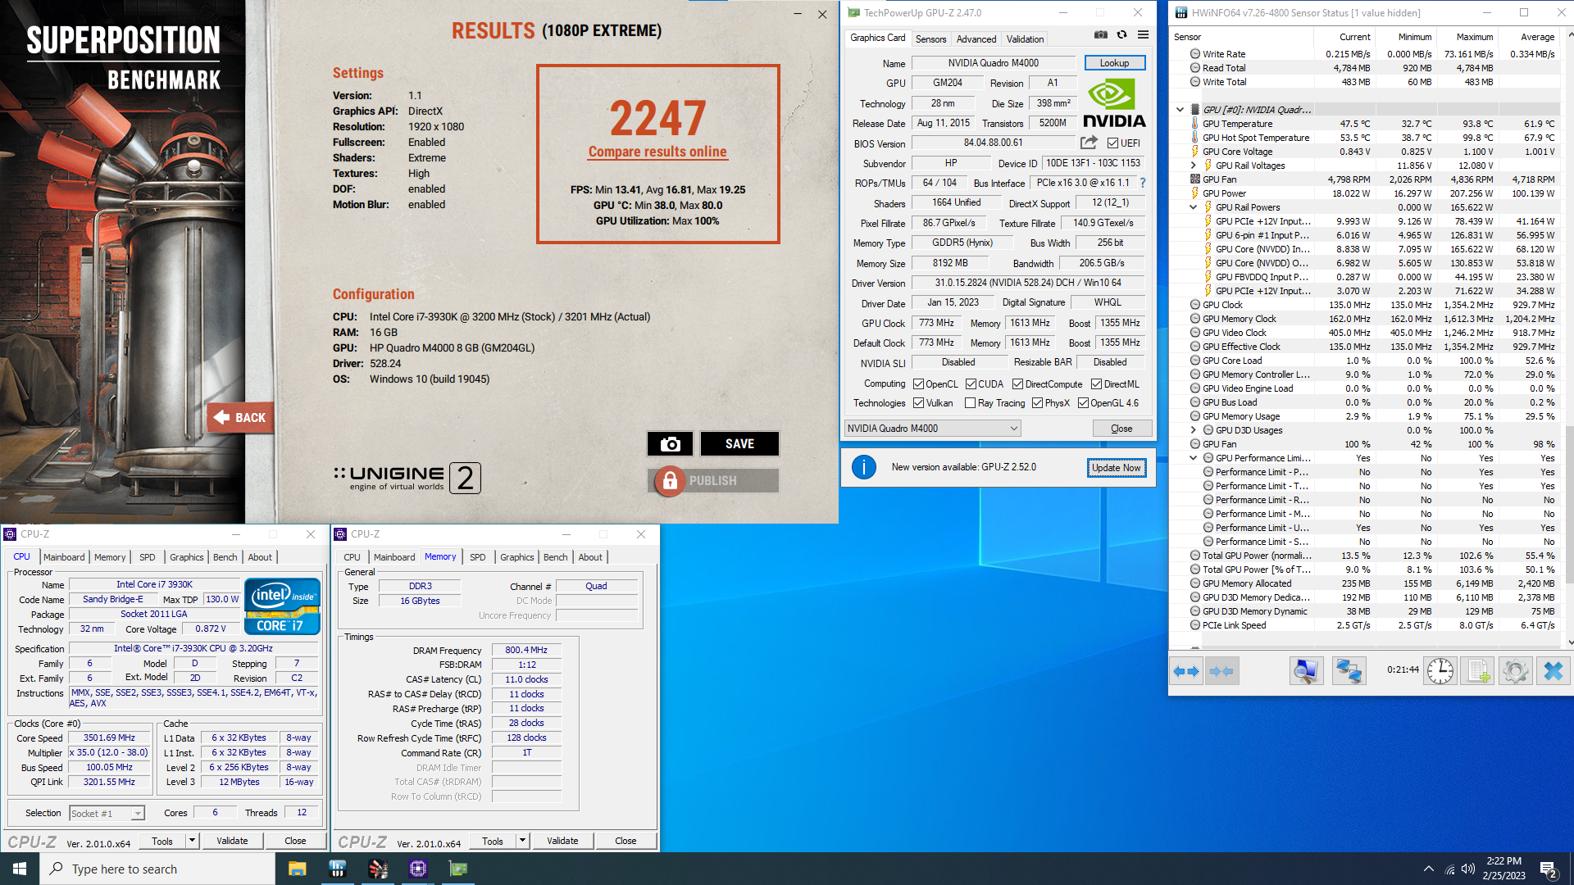Expand the GPU D3D Usages row
Screen dimensions: 1574x885
coord(1193,430)
